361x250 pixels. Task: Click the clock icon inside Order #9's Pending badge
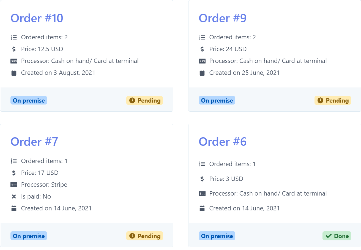tap(320, 100)
